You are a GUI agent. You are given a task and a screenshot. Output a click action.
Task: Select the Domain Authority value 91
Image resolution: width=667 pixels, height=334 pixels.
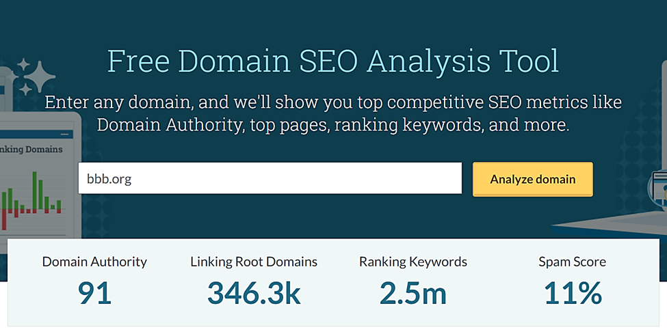click(94, 293)
